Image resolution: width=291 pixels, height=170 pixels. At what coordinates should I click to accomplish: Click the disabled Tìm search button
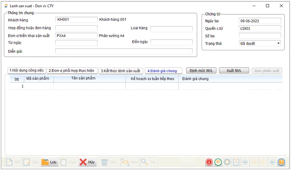(x=149, y=162)
